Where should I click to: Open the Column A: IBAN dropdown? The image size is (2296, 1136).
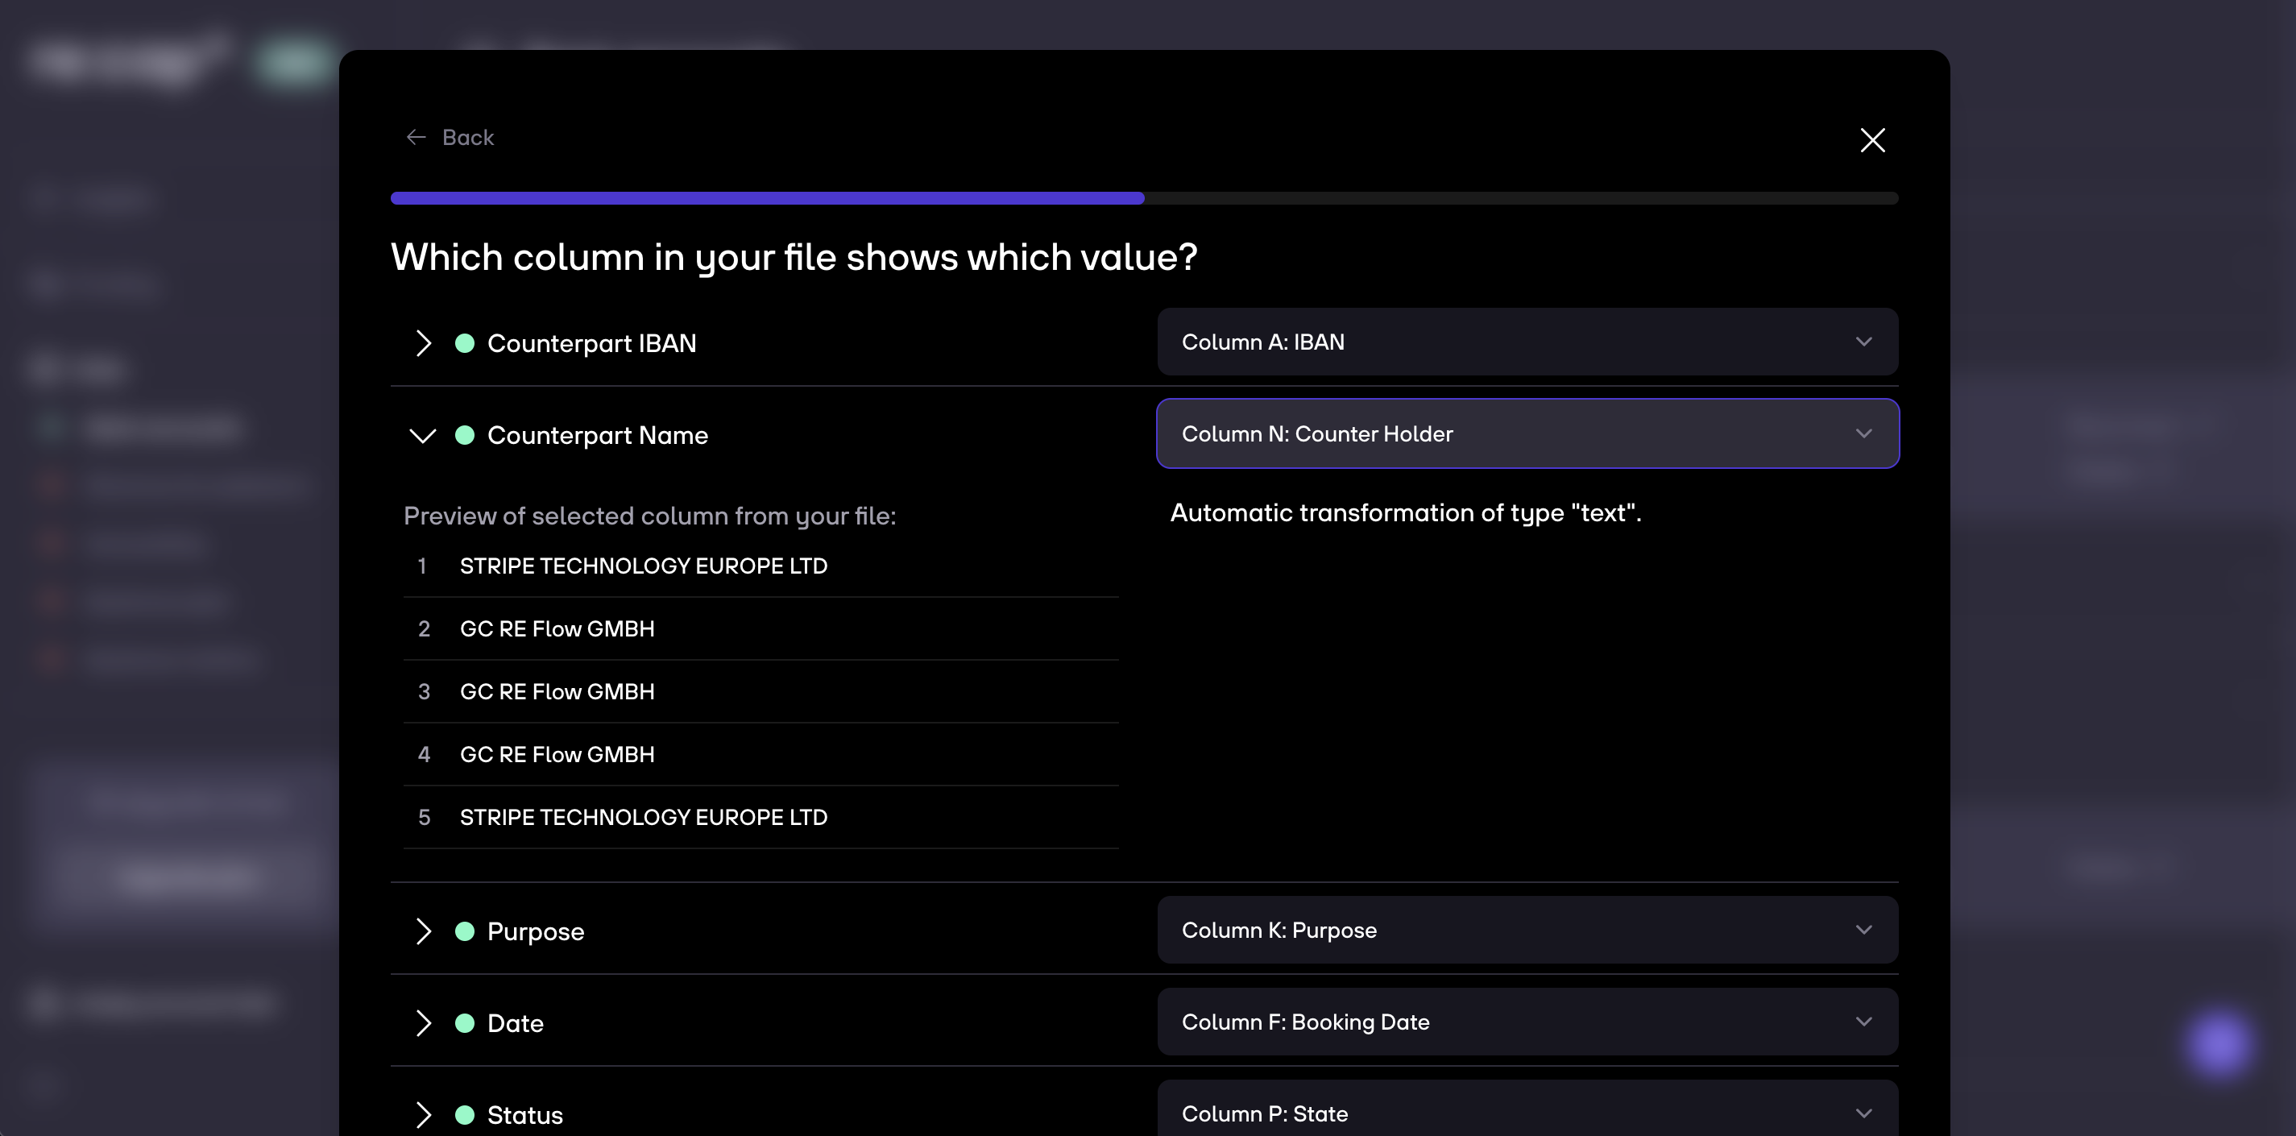[1527, 342]
